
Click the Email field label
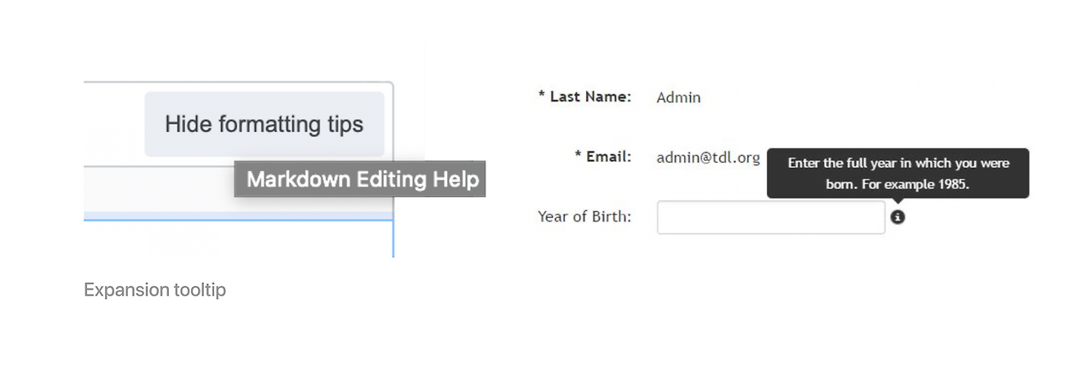[608, 156]
